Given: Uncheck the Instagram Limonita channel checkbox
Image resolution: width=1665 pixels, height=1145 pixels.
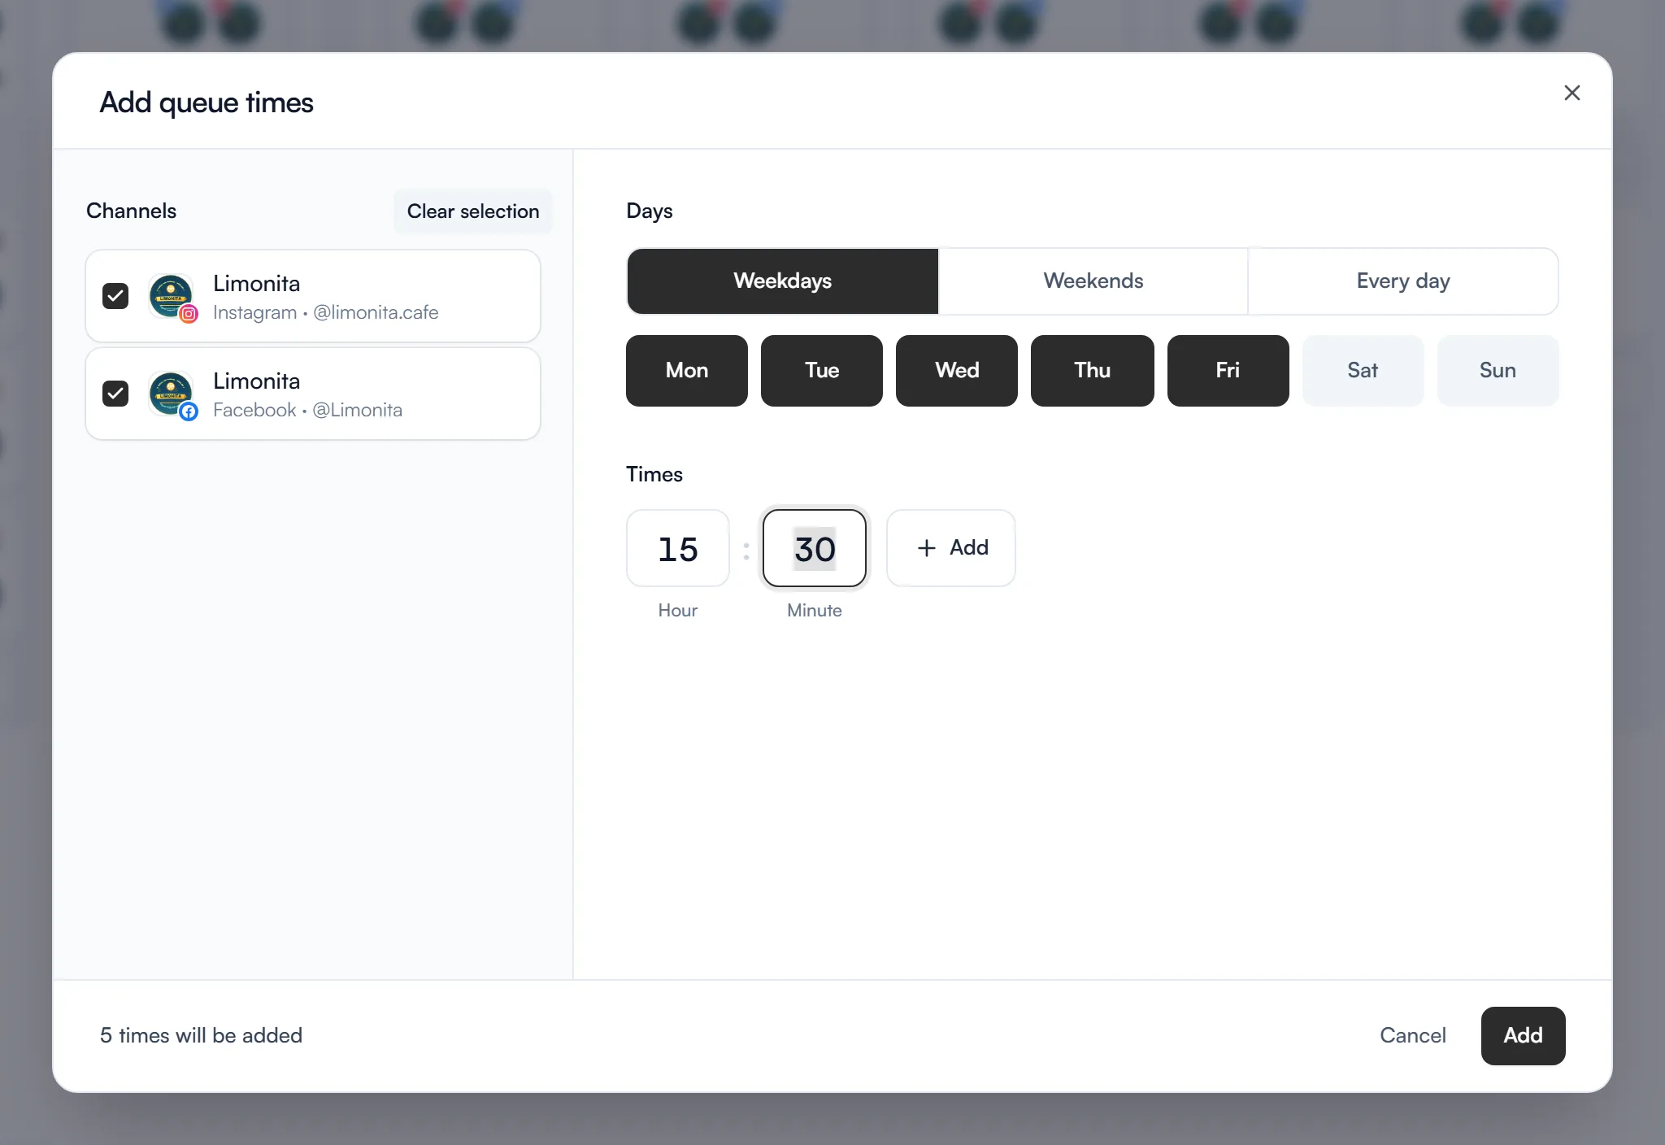Looking at the screenshot, I should [115, 296].
